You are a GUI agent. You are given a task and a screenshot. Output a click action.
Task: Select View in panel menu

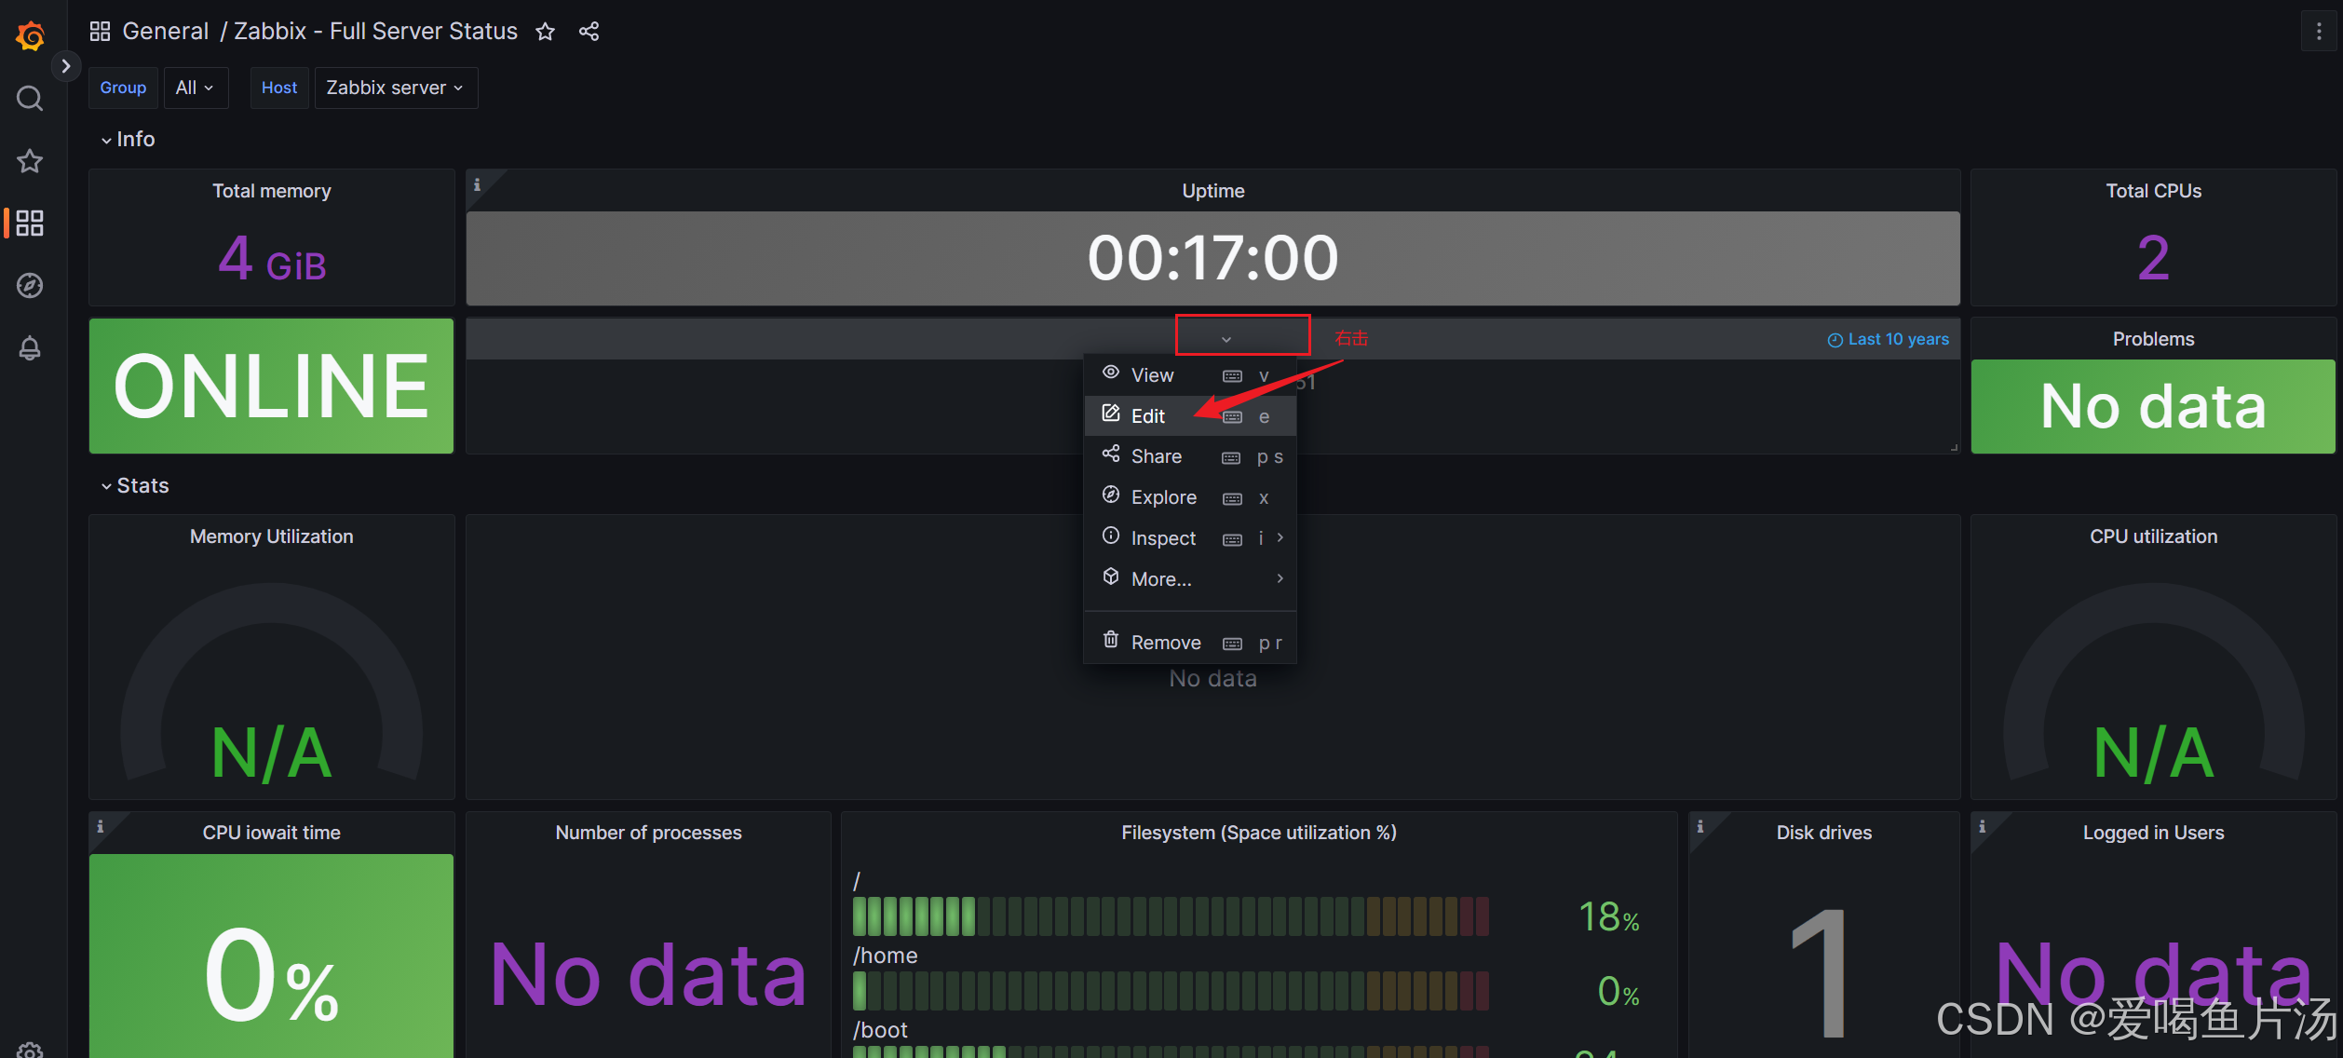pos(1190,375)
